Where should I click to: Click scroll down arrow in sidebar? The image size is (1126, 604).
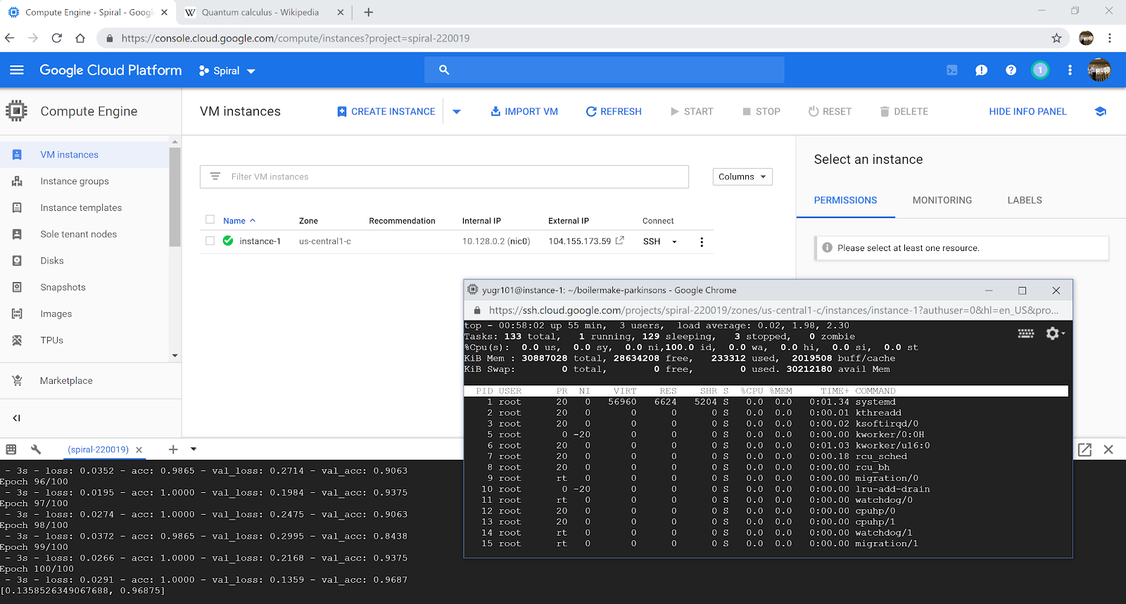(175, 356)
